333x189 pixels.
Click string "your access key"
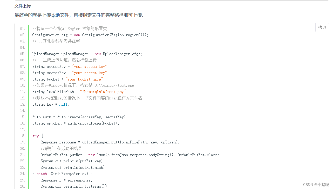(90, 67)
